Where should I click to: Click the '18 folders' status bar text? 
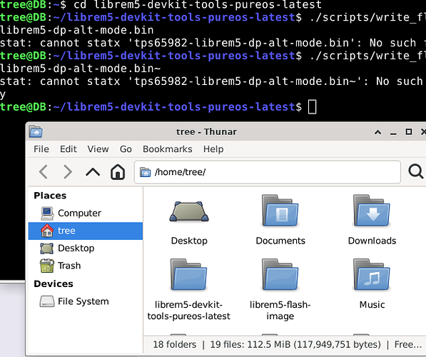tap(174, 344)
